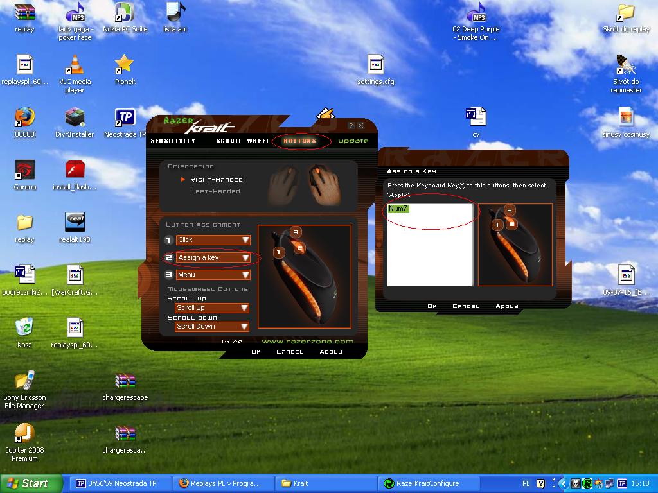This screenshot has width=658, height=493.
Task: Click the help question mark icon in Razer window
Action: (351, 126)
